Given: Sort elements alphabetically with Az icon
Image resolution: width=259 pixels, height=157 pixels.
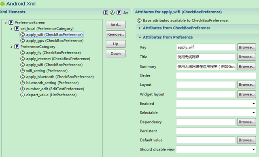Looking at the screenshot, I should (125, 13).
